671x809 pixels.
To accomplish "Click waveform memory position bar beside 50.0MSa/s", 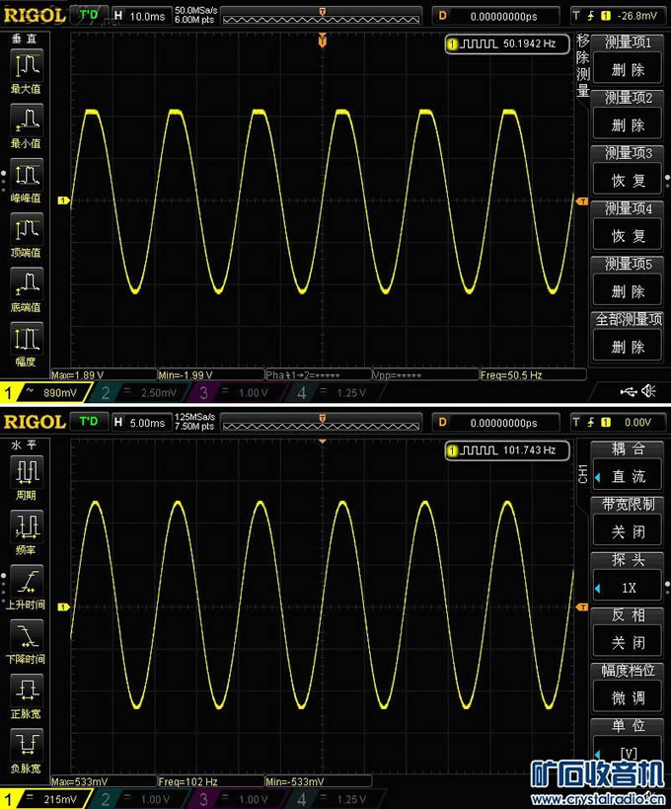I will 322,17.
